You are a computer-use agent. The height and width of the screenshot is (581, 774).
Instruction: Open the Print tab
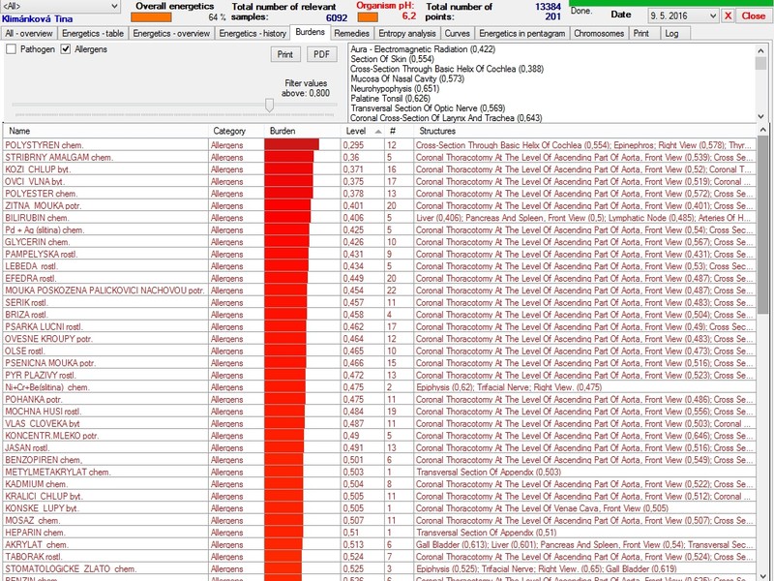pyautogui.click(x=643, y=34)
